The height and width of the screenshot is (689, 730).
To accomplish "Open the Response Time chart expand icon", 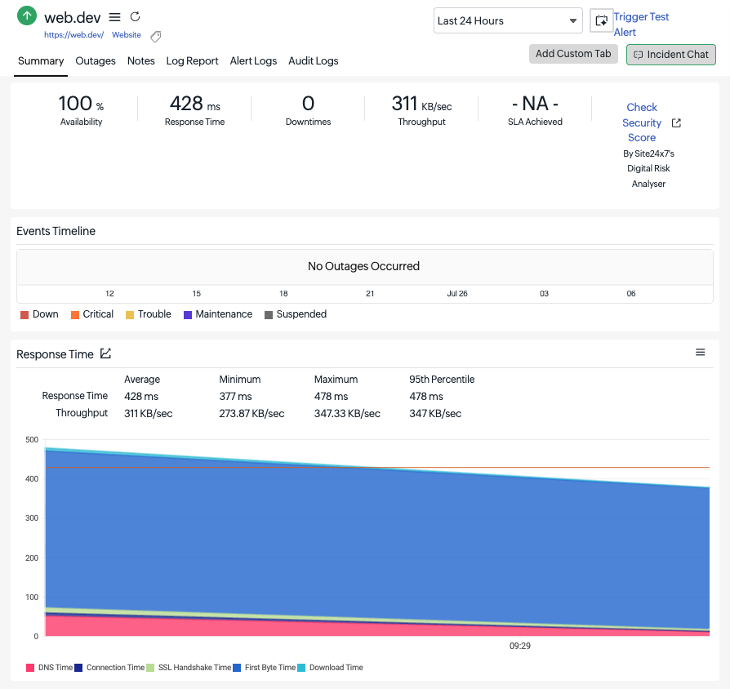I will pyautogui.click(x=105, y=353).
